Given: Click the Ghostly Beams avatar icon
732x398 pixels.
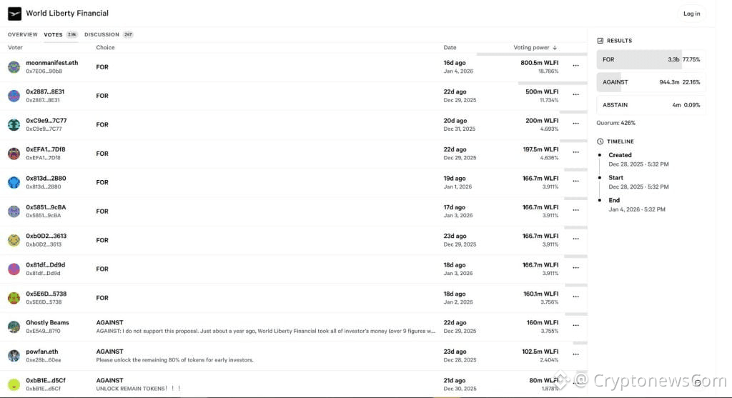Looking at the screenshot, I should coord(14,327).
